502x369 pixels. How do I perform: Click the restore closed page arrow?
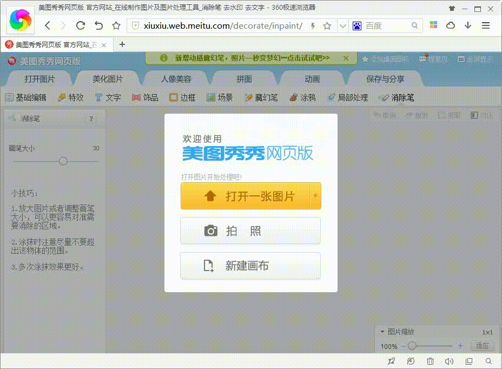pos(98,25)
